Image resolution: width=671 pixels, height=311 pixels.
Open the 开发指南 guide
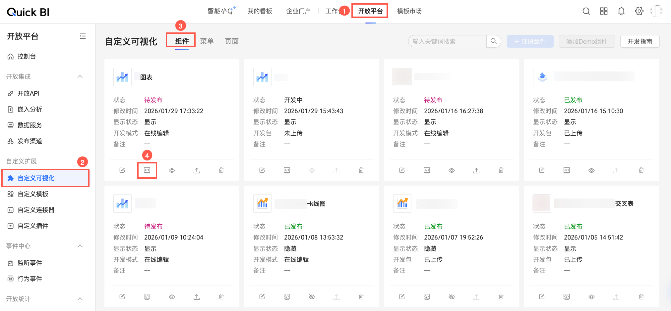[x=640, y=41]
